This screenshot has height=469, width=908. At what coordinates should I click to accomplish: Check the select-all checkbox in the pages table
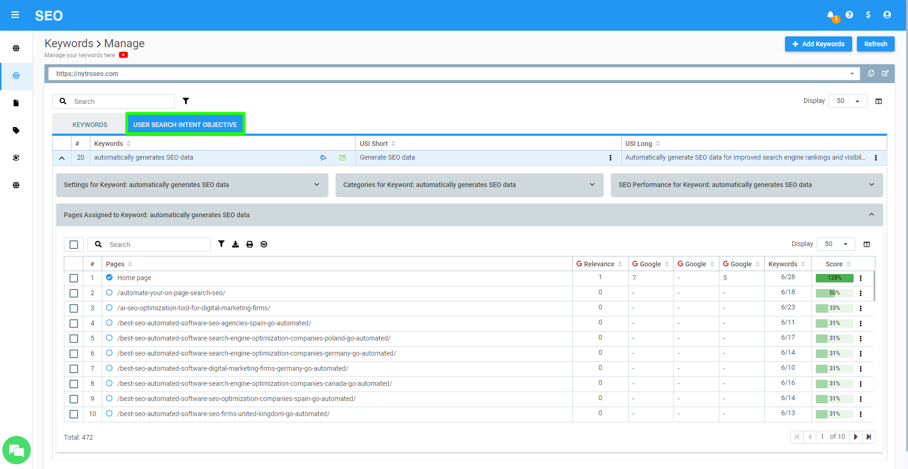pyautogui.click(x=74, y=245)
